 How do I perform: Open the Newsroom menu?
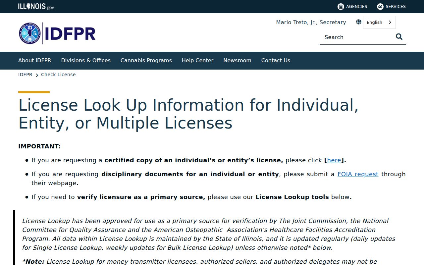[237, 60]
